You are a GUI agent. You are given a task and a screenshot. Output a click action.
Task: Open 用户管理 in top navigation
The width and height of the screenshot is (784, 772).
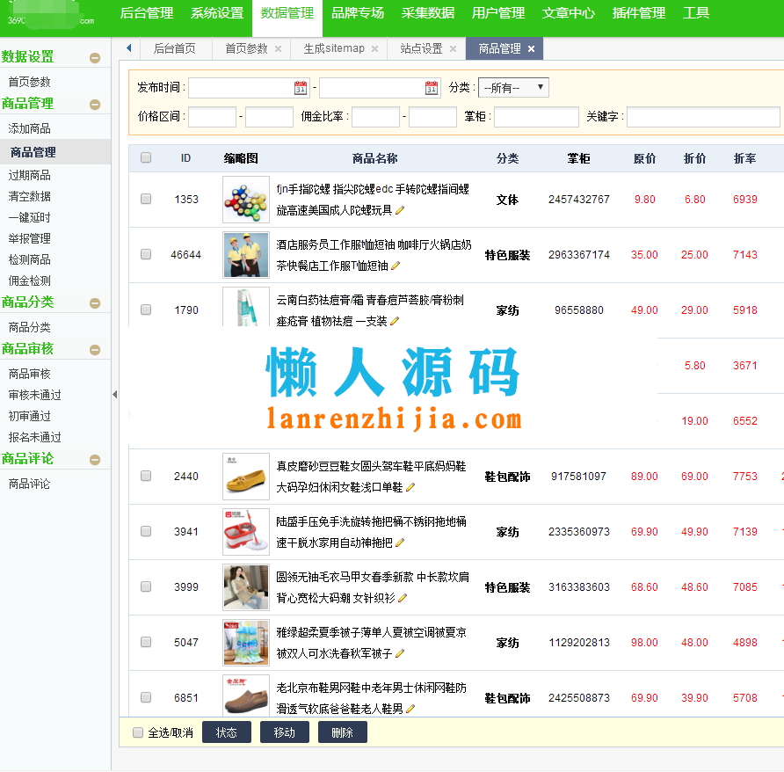498,13
